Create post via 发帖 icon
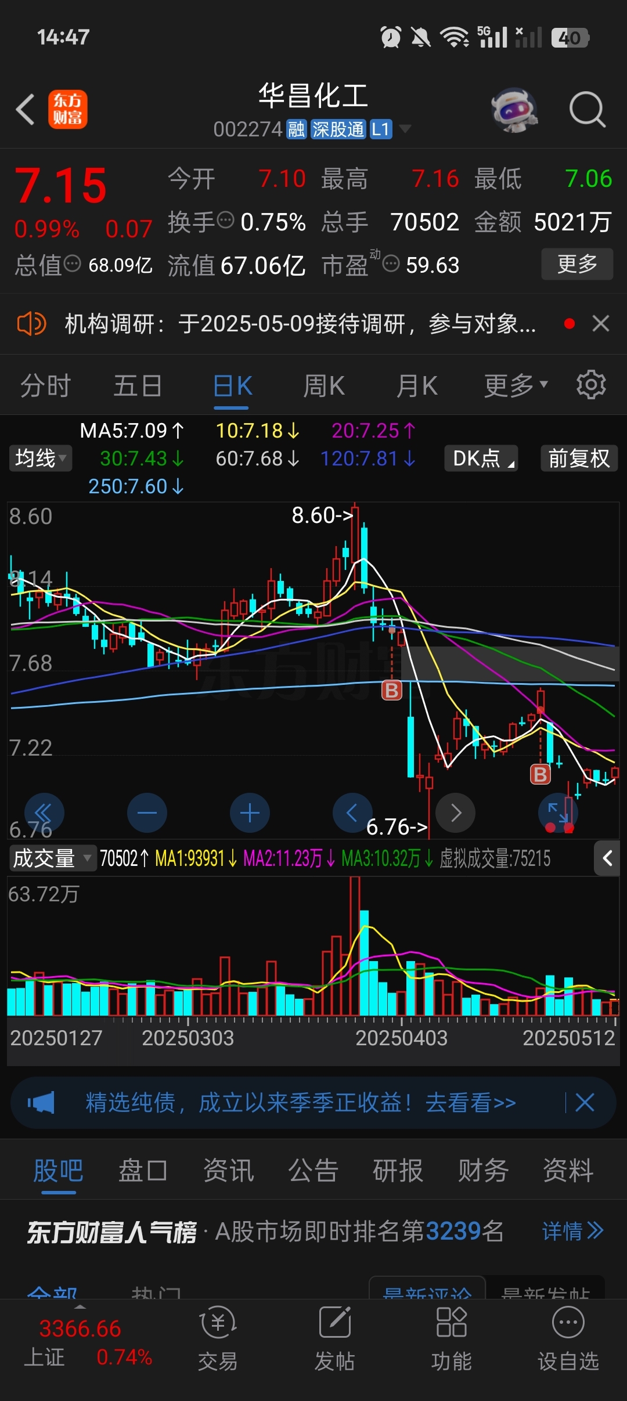627x1401 pixels. point(335,1340)
